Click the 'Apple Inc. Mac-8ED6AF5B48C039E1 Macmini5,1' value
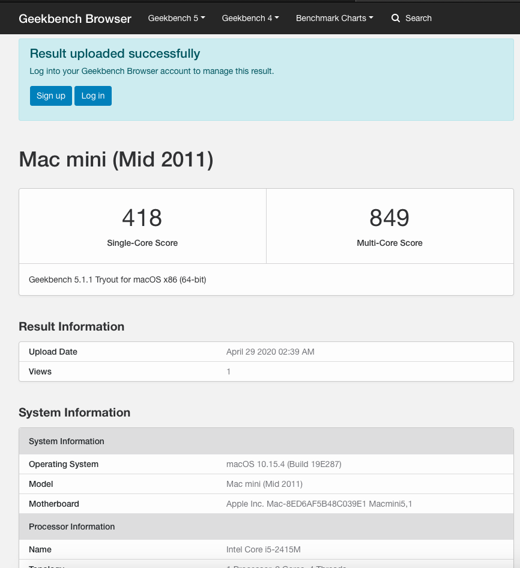Viewport: 520px width, 568px height. [x=319, y=504]
